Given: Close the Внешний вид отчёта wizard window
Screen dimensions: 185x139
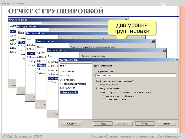Looking at the screenshot, I should coord(164,50).
